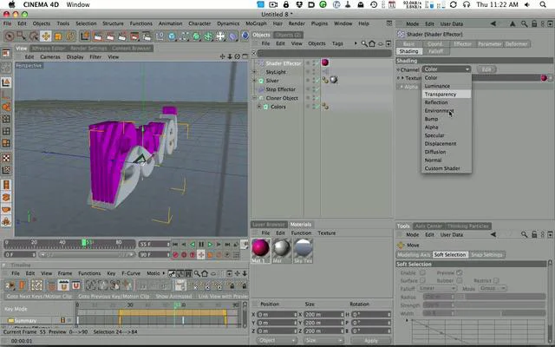Choose Custom Shader from the channel list
This screenshot has width=555, height=347.
point(447,168)
